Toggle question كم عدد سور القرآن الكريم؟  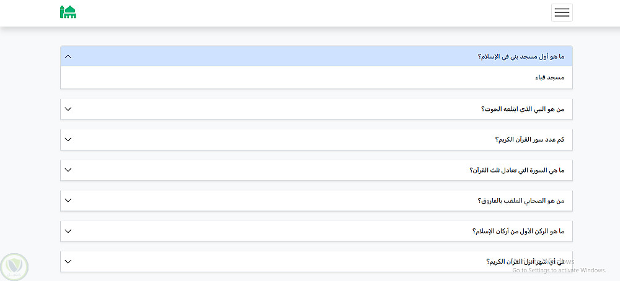[x=529, y=139]
